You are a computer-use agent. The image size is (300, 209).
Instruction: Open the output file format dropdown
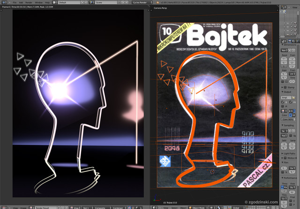coord(284,111)
